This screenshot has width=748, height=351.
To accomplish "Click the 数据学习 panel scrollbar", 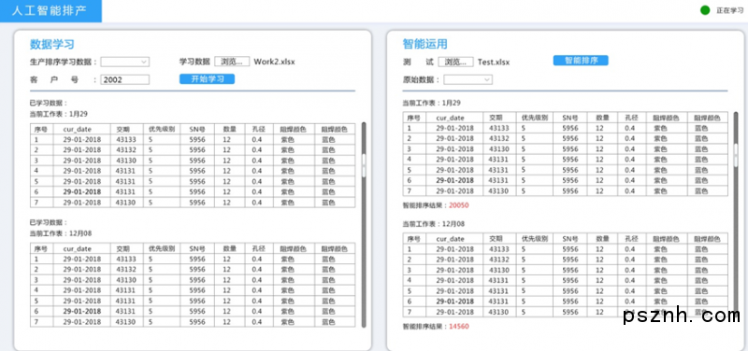I will tap(364, 225).
